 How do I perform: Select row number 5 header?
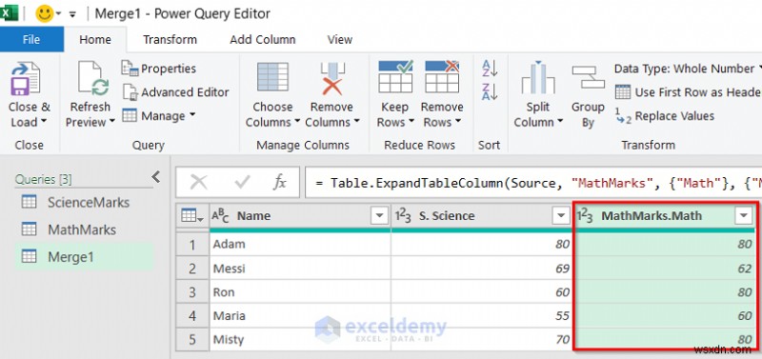point(192,339)
